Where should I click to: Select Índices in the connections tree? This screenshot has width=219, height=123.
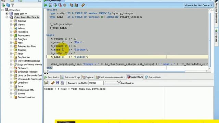pyautogui.click(x=21, y=28)
